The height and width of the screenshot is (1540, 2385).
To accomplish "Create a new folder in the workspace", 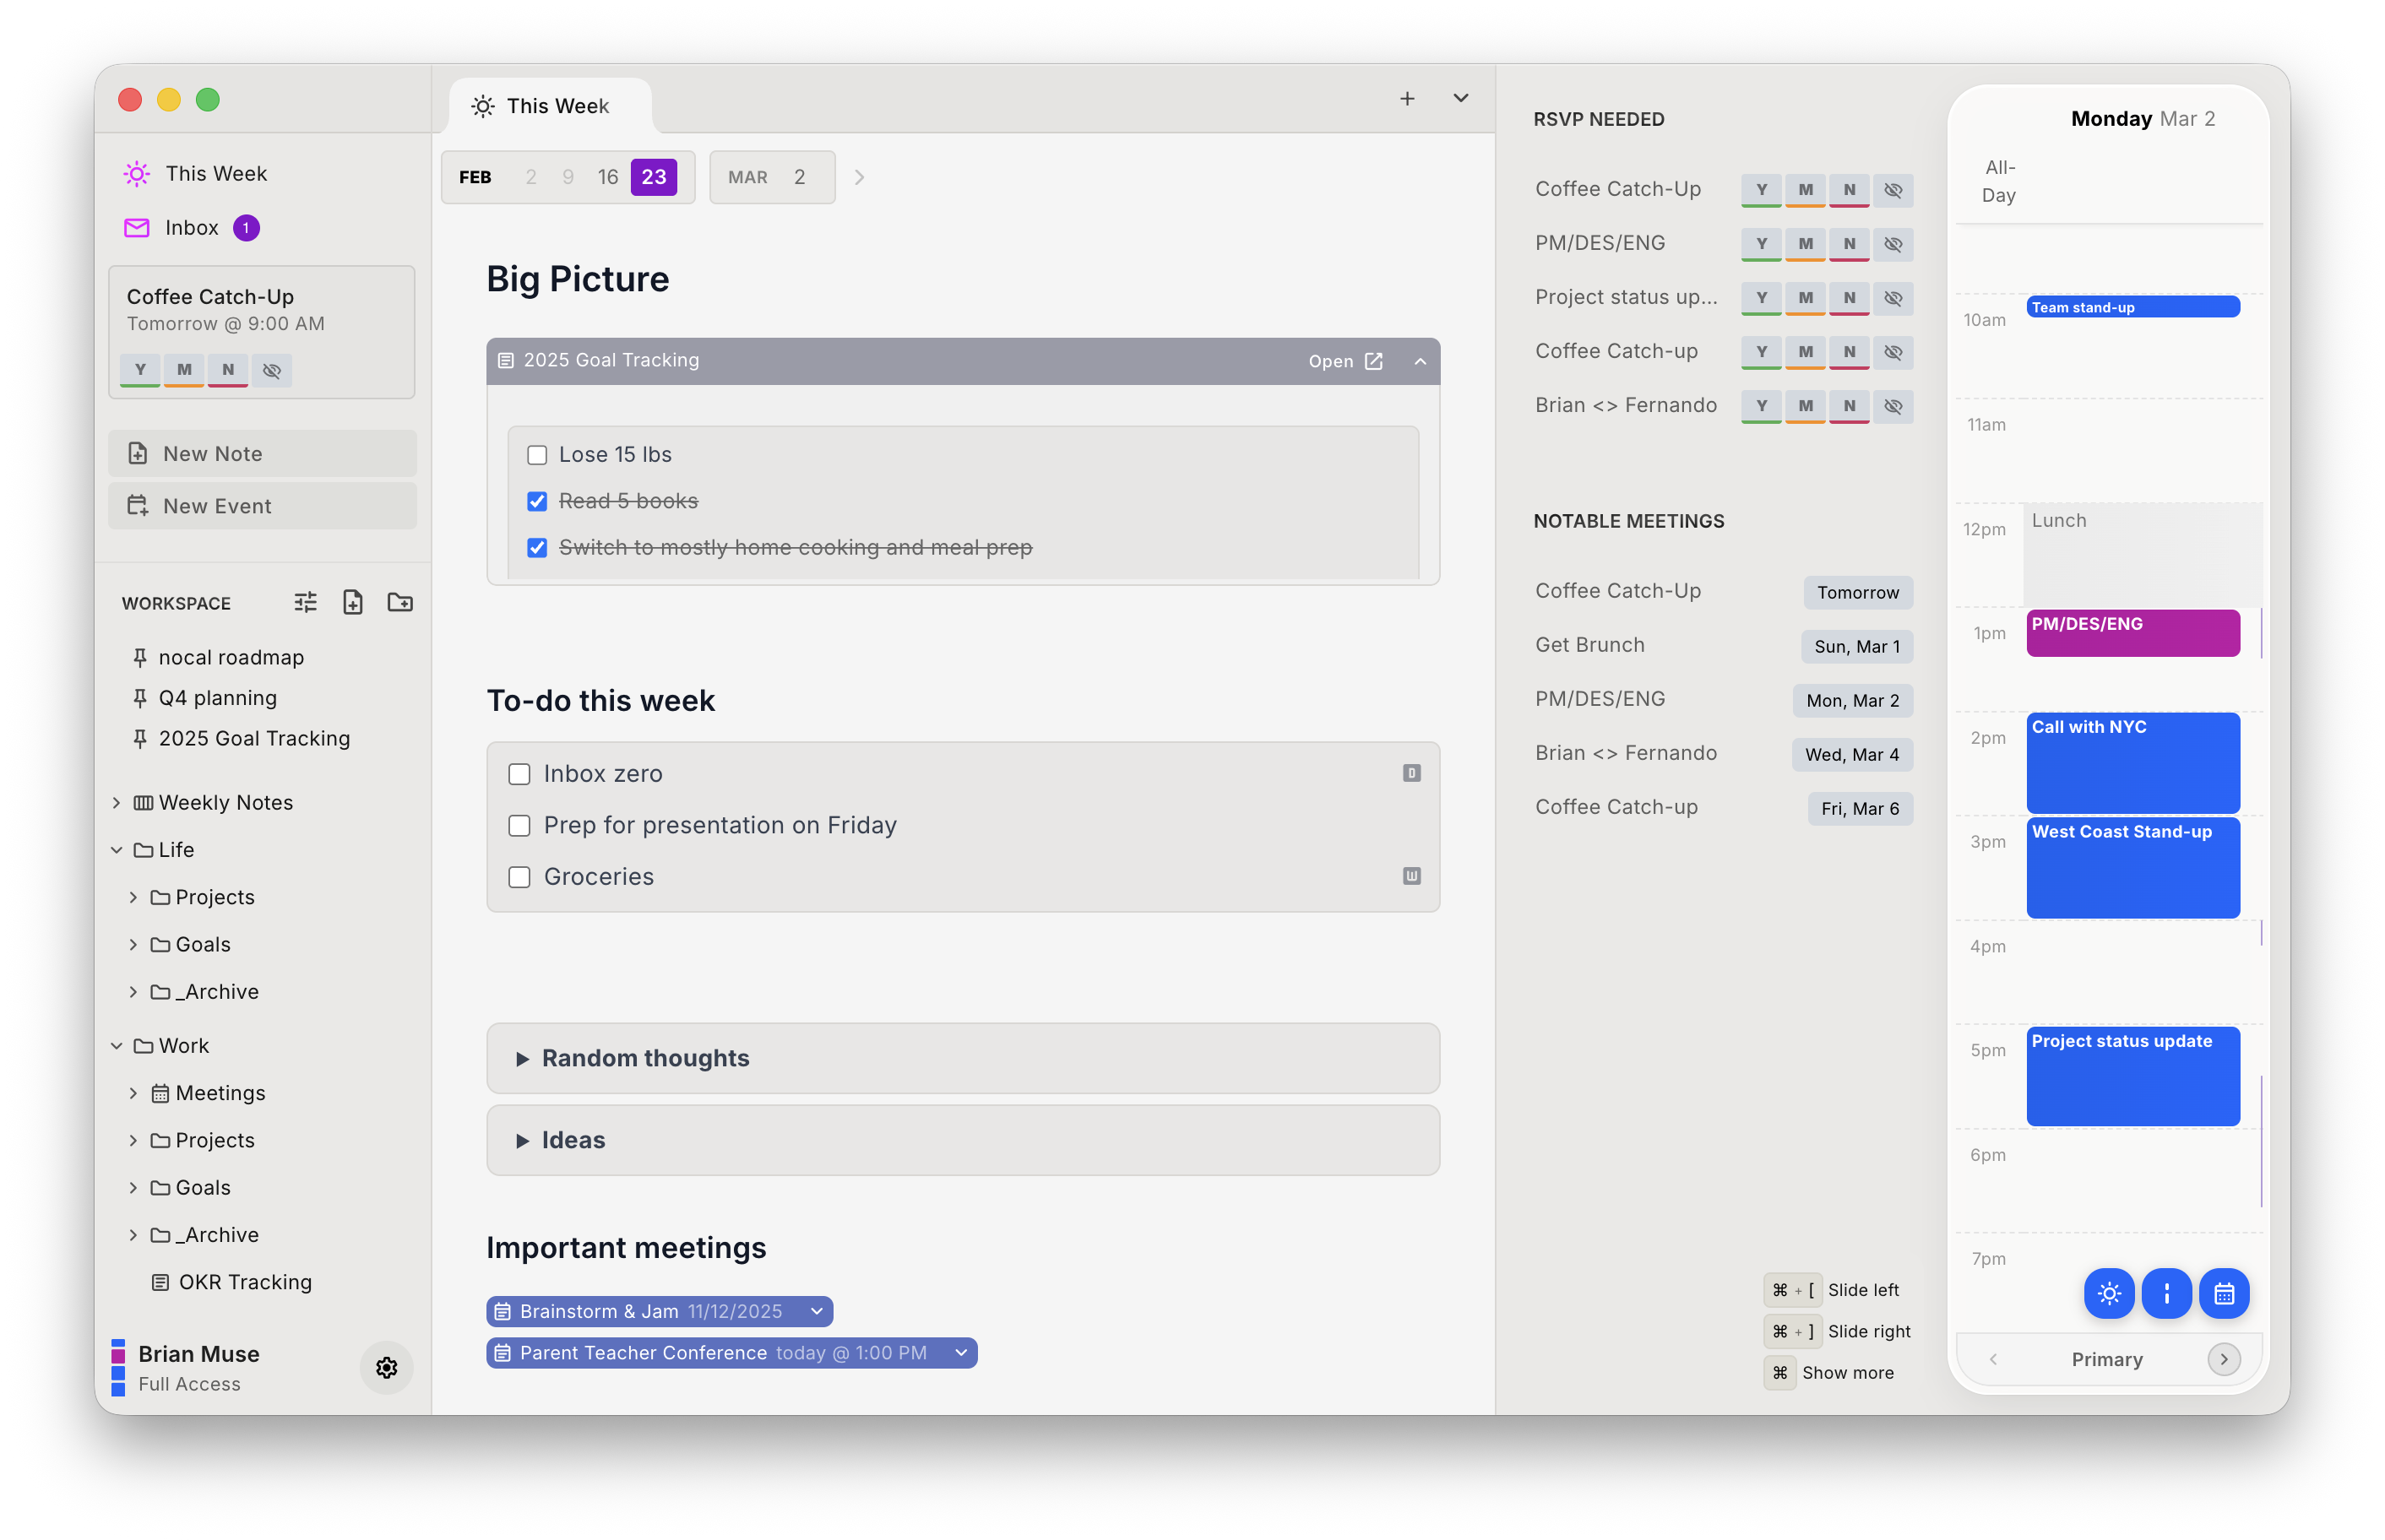I will coord(399,601).
